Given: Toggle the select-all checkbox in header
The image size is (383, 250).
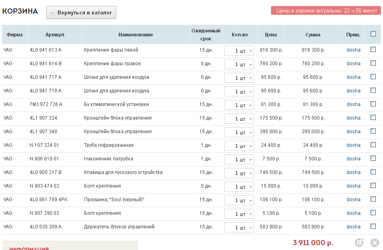Looking at the screenshot, I should click(373, 34).
